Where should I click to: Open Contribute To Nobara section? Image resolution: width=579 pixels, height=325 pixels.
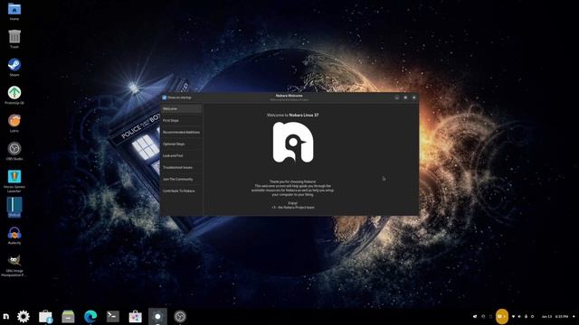(x=181, y=191)
